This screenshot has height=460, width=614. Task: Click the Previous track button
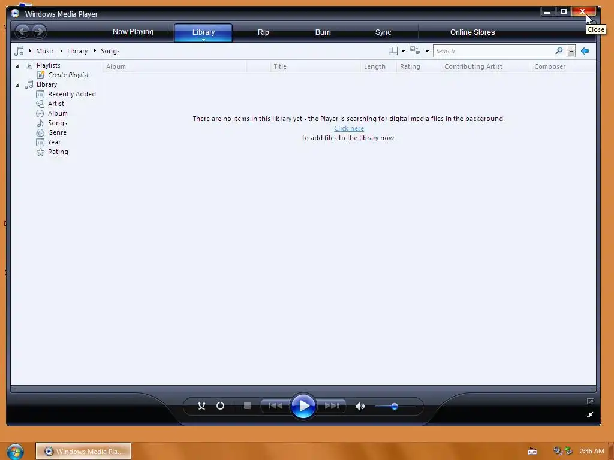point(275,406)
